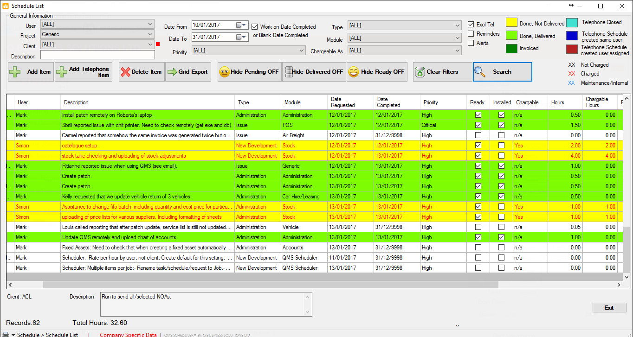Toggle Ready checkbox for 'catelogue setup' row
Screen dimensions: 633x337
pyautogui.click(x=478, y=146)
